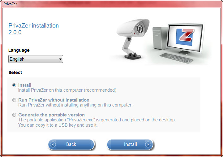This screenshot has height=157, width=223.
Task: Click the keyboard illustration below the monitor
Action: pyautogui.click(x=176, y=58)
